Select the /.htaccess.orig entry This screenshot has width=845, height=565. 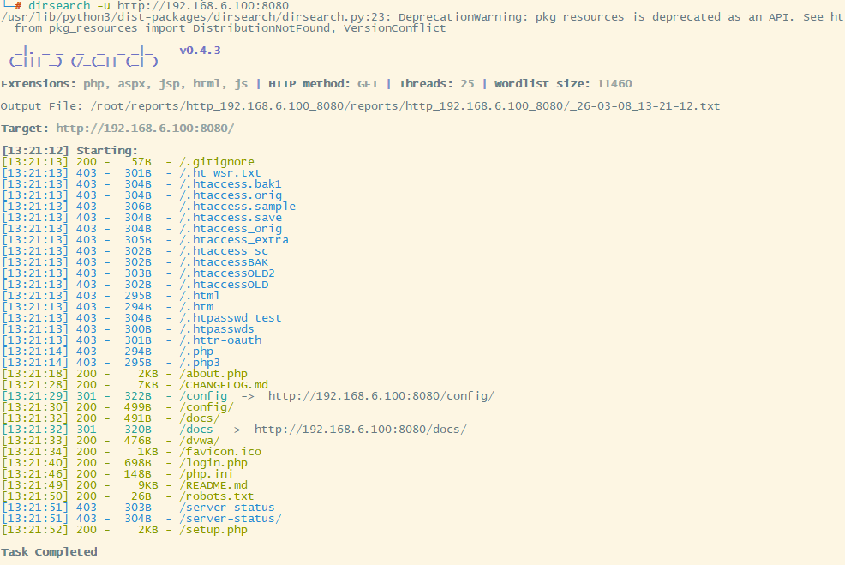tap(231, 195)
